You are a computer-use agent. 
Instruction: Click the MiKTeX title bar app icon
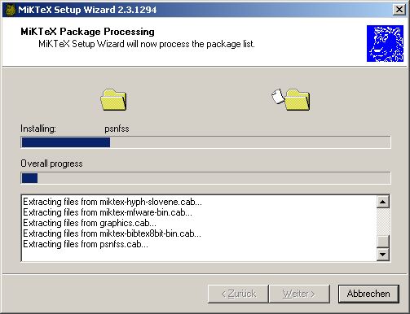pos(10,10)
